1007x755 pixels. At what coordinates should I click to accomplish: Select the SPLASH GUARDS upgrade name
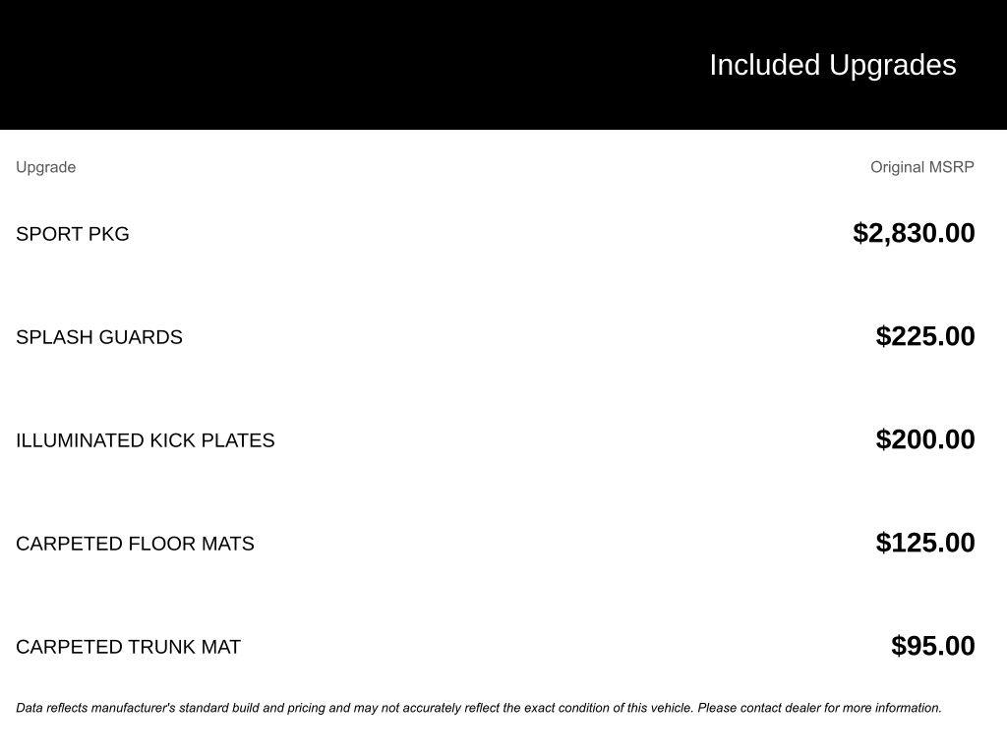point(99,337)
